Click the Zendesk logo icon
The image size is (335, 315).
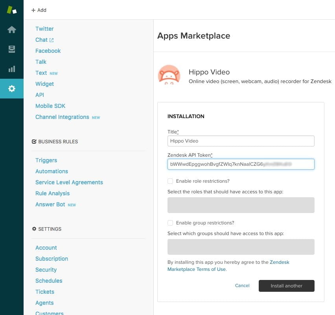(x=12, y=10)
